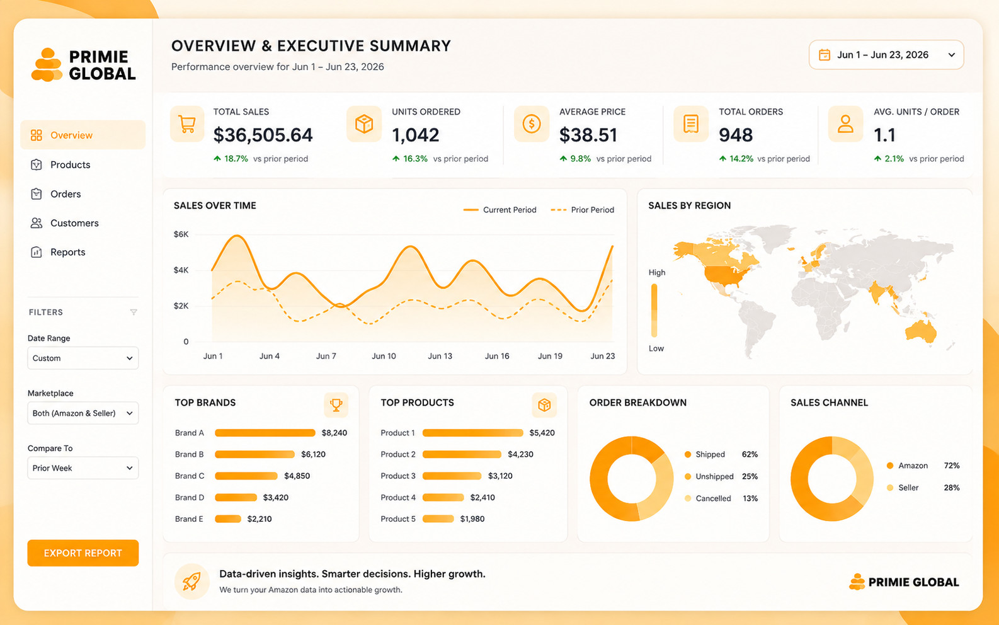Screen dimensions: 999x625
Task: Click the rocket icon in the footer banner
Action: (191, 581)
